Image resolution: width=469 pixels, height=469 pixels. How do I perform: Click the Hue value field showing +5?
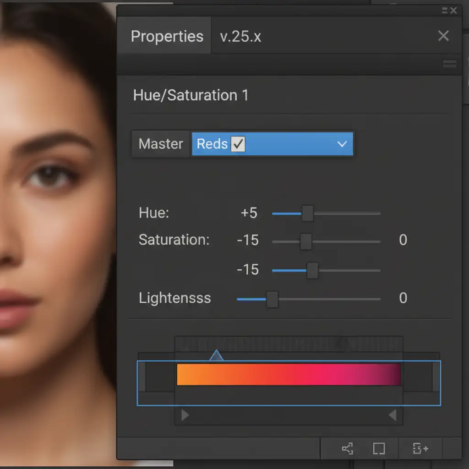coord(249,213)
